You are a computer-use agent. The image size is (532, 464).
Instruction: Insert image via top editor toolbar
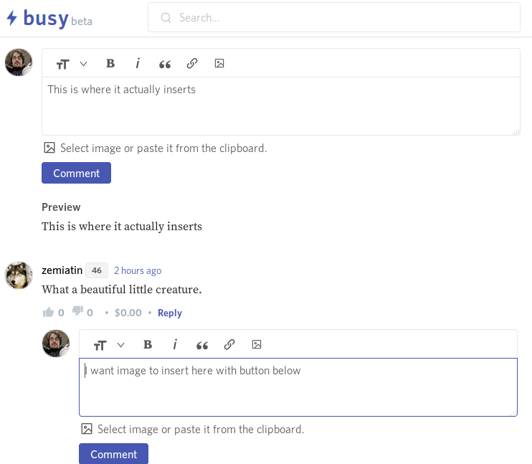coord(219,64)
